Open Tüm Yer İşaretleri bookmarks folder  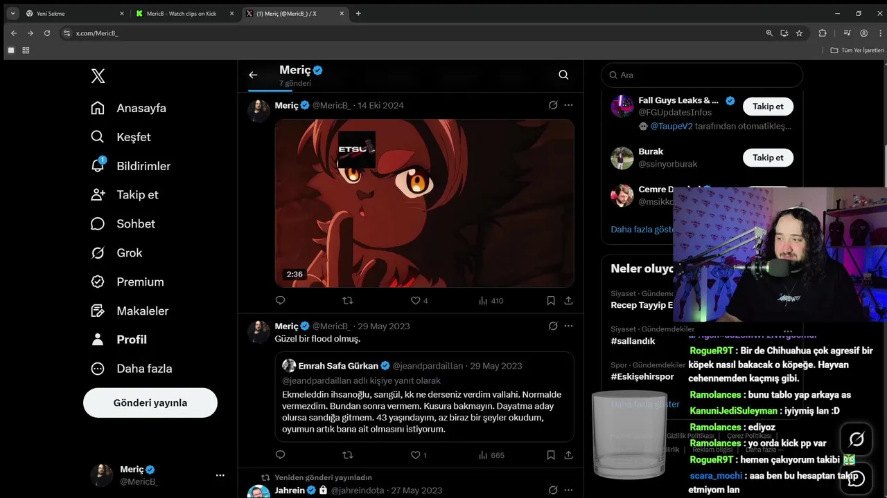pos(857,50)
